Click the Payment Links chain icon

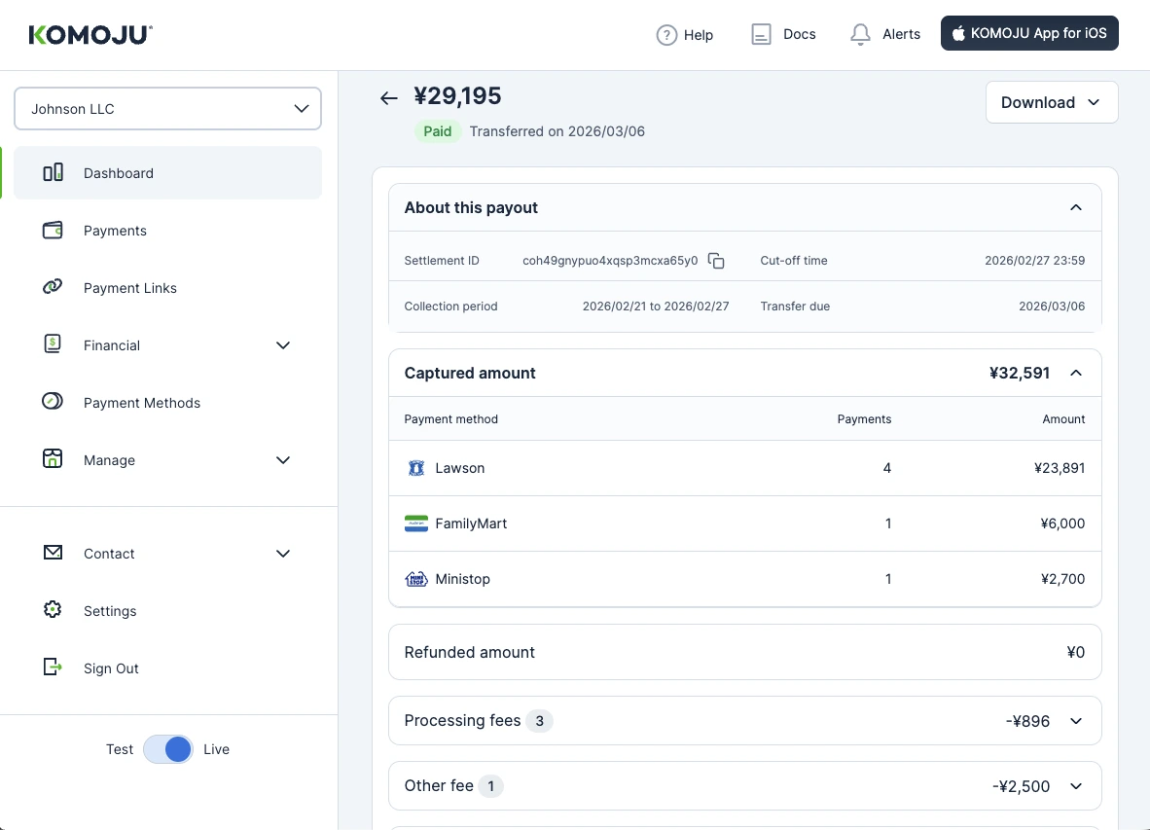(x=53, y=287)
